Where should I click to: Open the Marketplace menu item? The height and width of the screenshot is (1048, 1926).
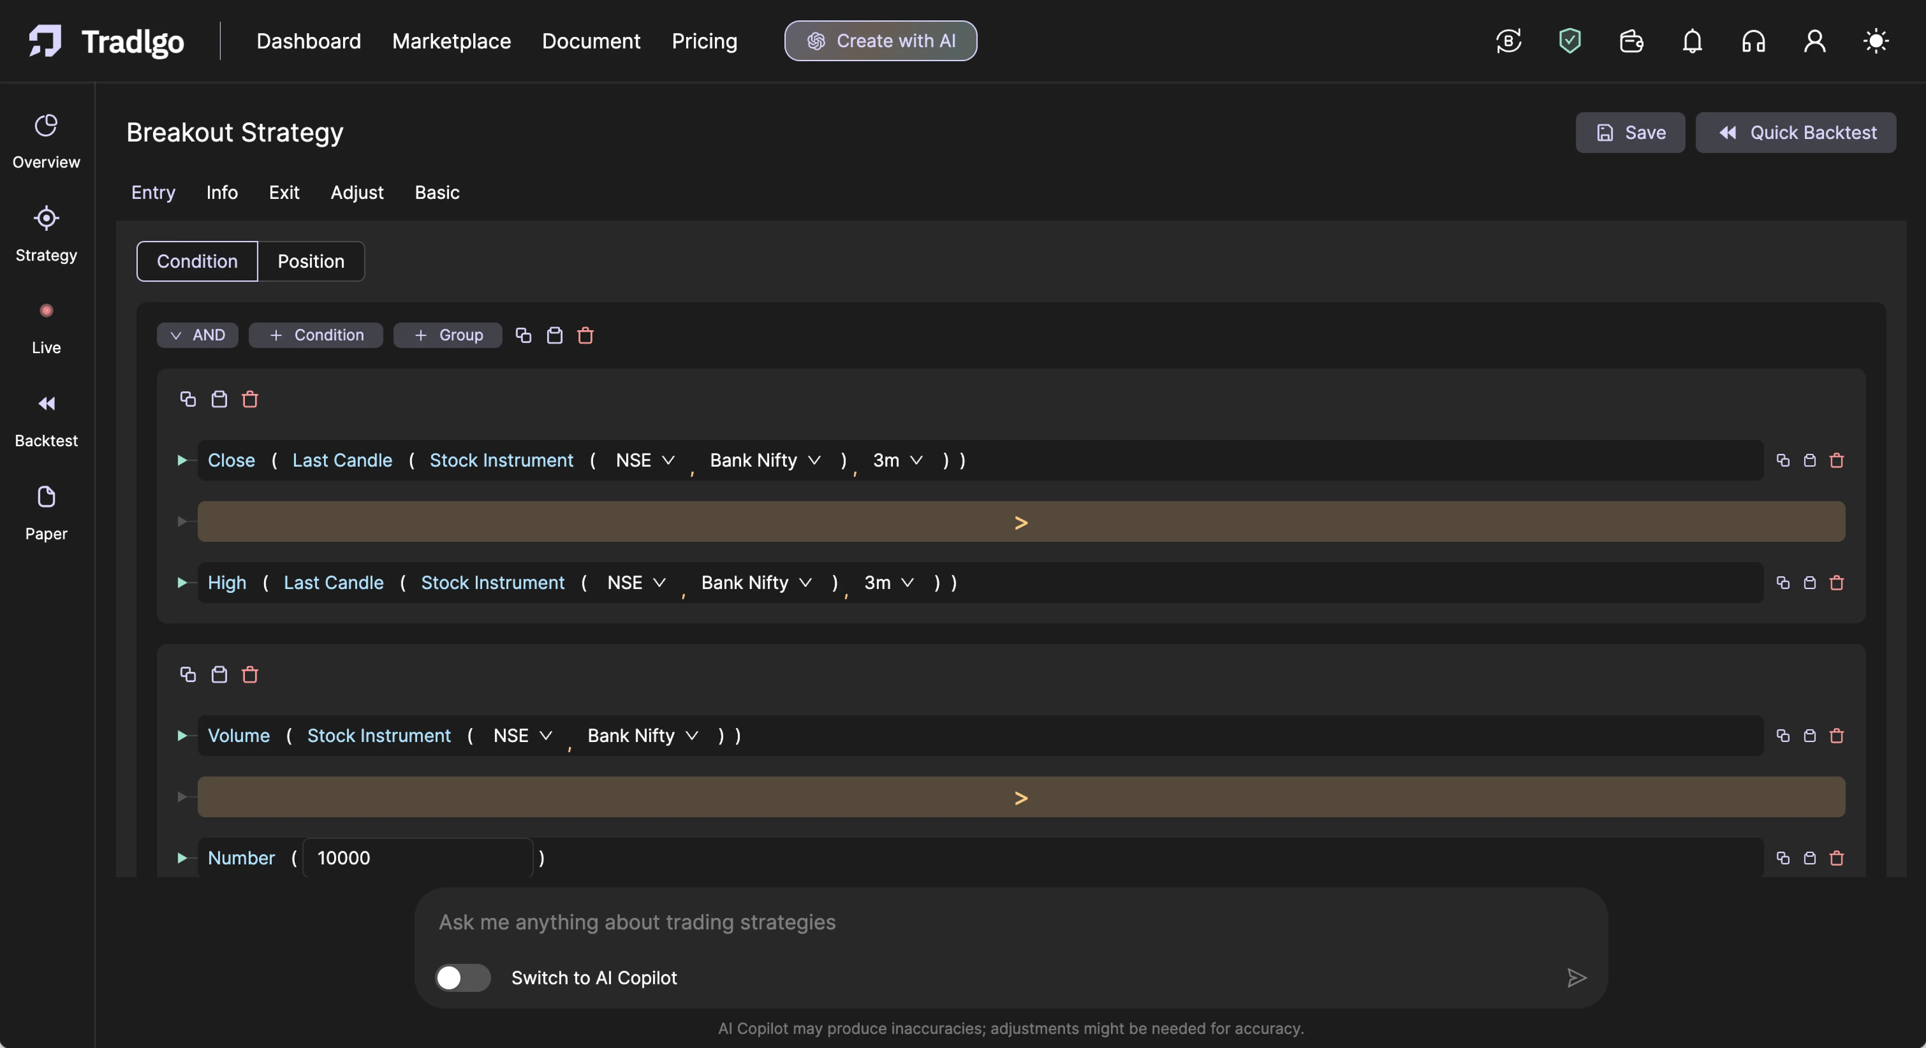tap(451, 41)
